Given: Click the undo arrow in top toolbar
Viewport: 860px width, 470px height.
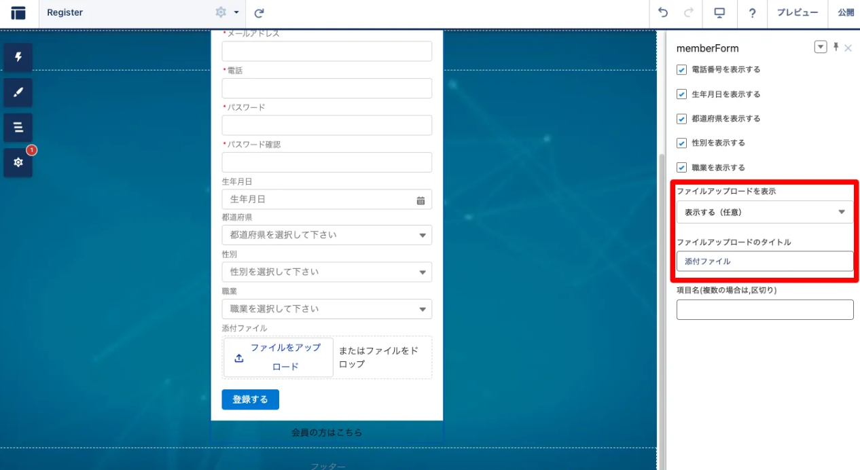Looking at the screenshot, I should (663, 13).
